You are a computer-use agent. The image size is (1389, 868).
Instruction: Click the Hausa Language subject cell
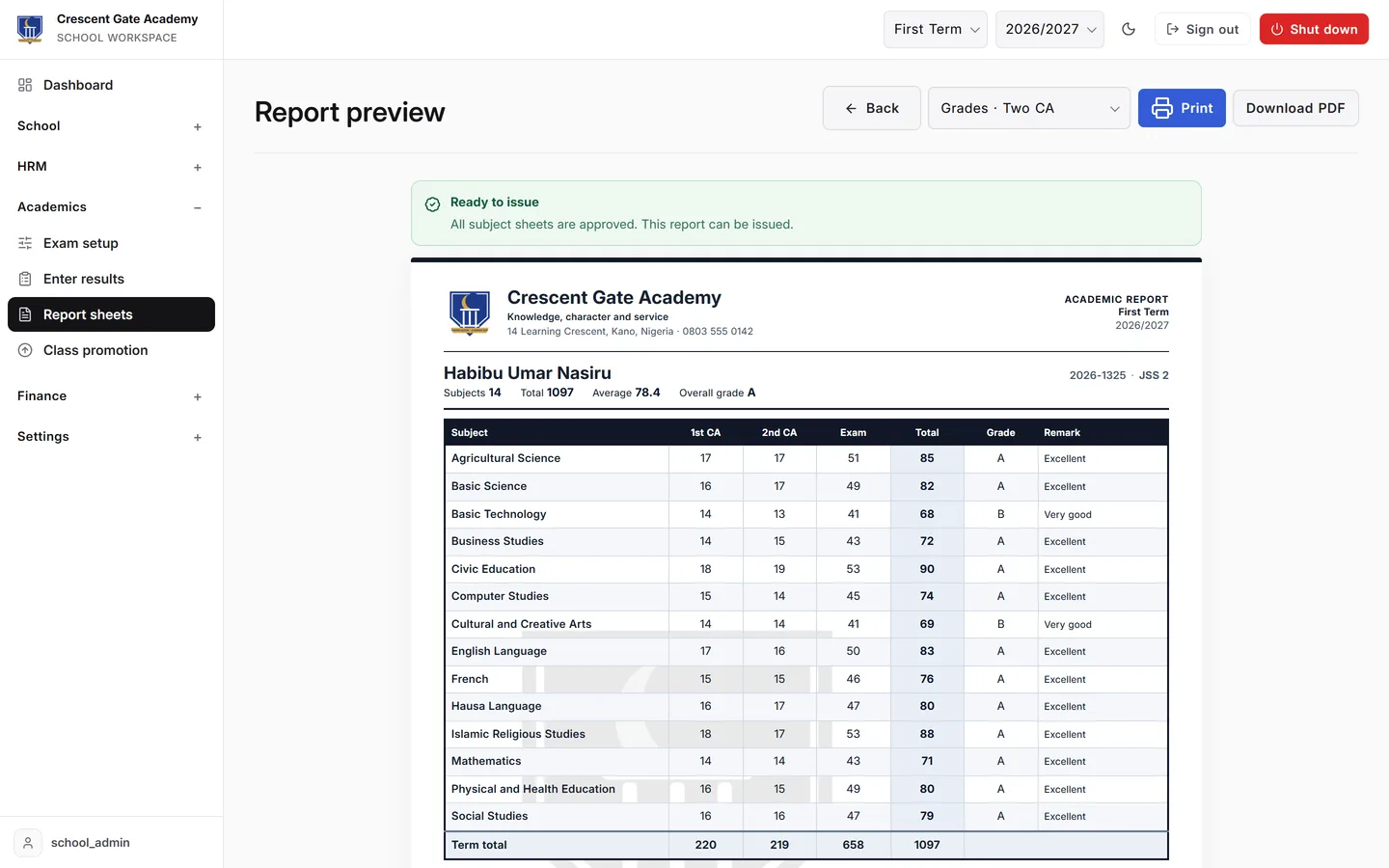pyautogui.click(x=557, y=706)
